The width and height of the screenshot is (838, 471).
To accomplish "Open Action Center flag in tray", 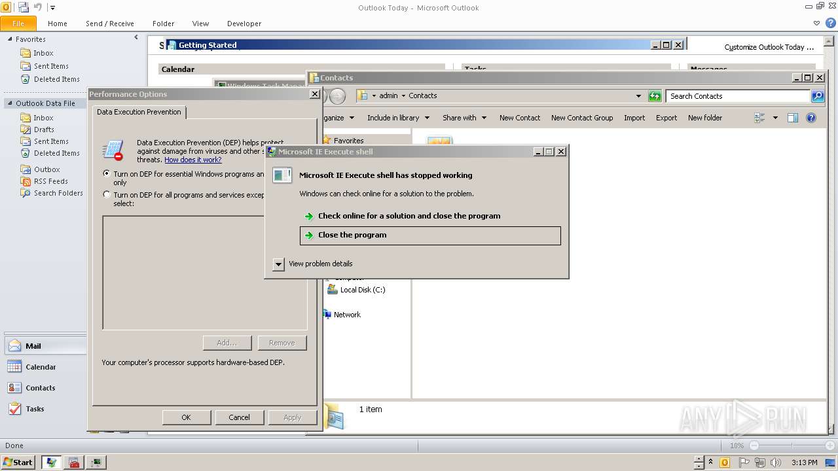I will 744,462.
